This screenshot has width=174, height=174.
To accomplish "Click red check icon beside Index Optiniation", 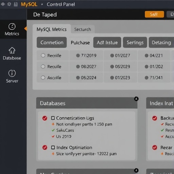I will pos(45,147).
